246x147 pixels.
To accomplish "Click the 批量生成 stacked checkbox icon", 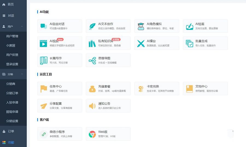I will pos(189,44).
